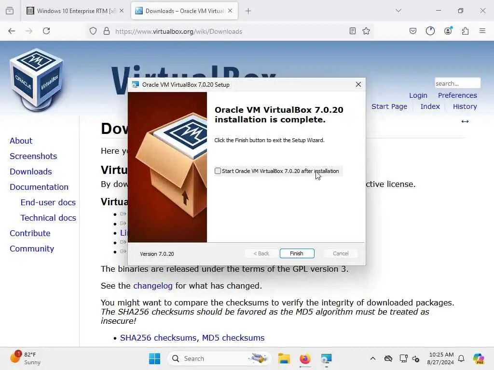Go to Start Page link

point(389,106)
